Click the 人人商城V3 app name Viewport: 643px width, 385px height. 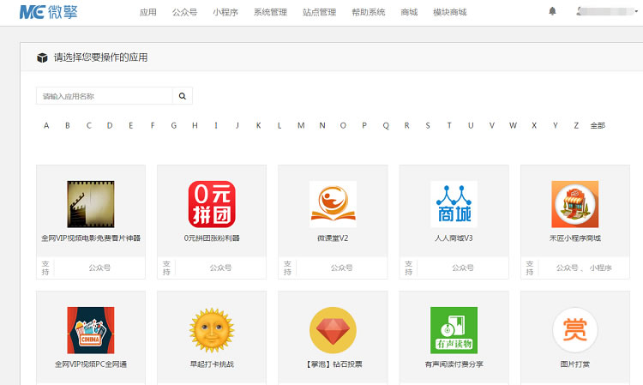coord(454,238)
